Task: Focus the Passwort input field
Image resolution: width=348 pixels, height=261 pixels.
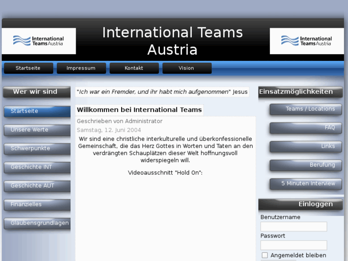Action: click(x=293, y=245)
